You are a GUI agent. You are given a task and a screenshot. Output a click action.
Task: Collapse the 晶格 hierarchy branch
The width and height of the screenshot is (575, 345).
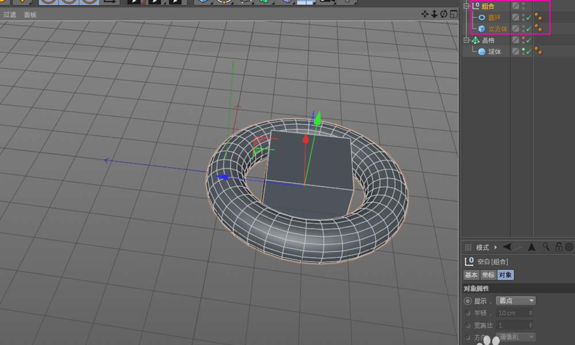pos(466,40)
